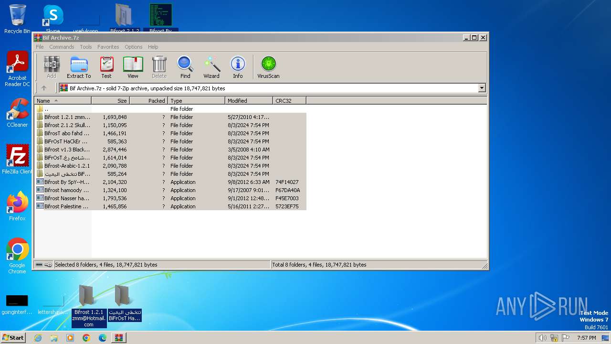Sort list by Modified column header
This screenshot has width=611, height=344.
pos(249,101)
